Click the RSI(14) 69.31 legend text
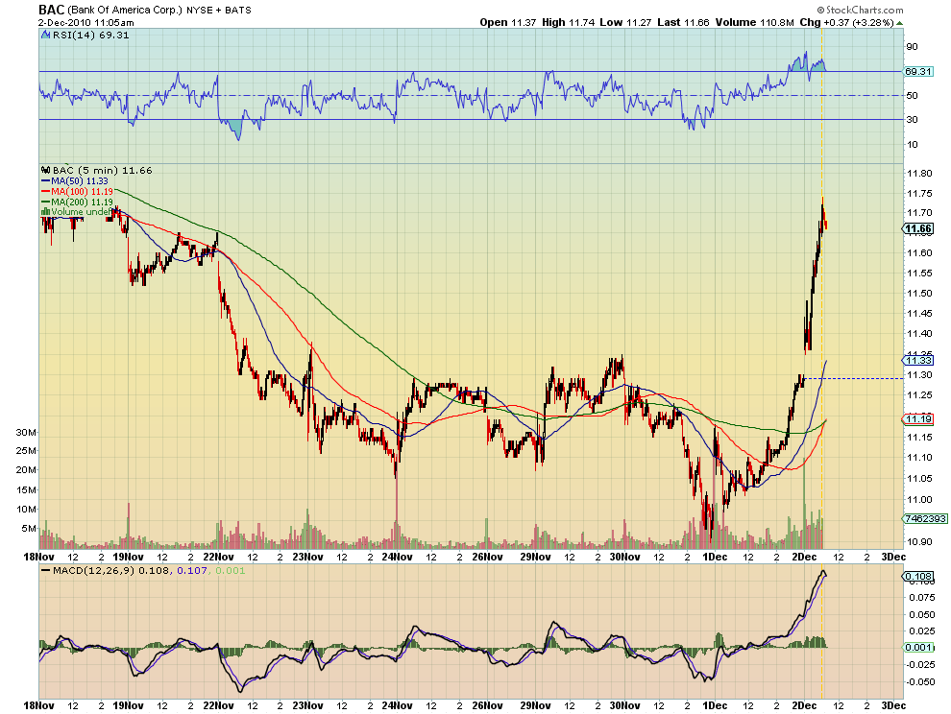 (x=91, y=36)
